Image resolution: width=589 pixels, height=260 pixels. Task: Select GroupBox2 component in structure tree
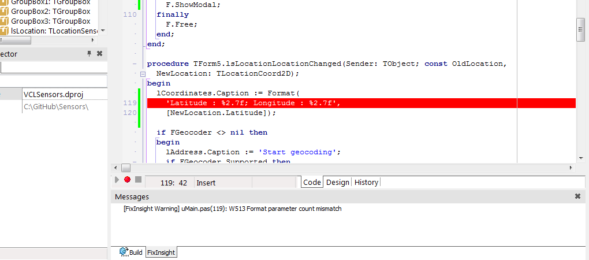(51, 12)
